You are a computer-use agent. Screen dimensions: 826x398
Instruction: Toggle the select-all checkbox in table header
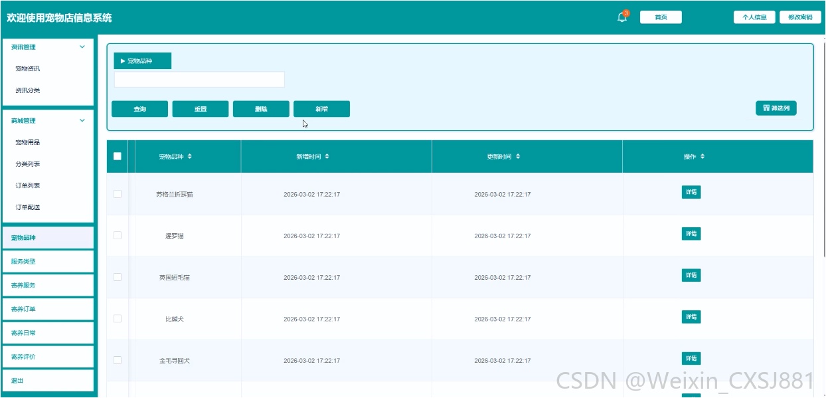118,157
